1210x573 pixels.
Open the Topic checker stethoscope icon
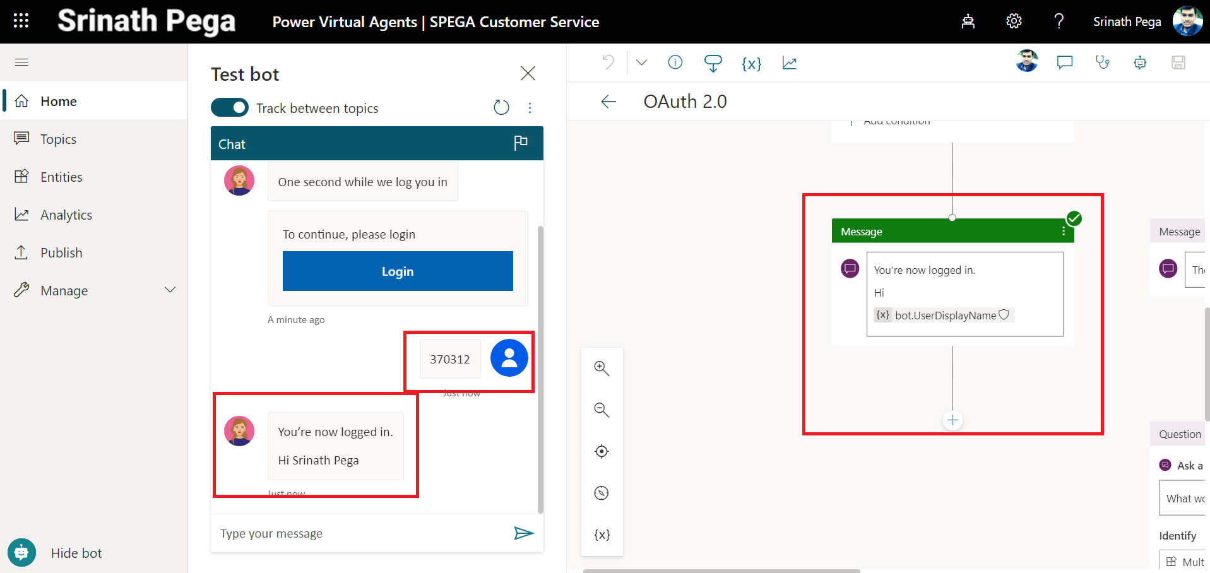1102,62
